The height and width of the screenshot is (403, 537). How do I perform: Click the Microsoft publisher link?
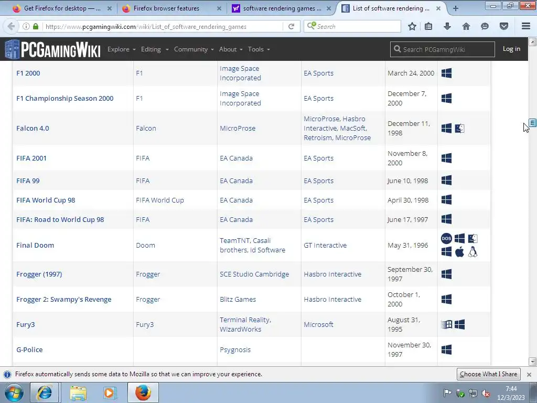coord(318,324)
